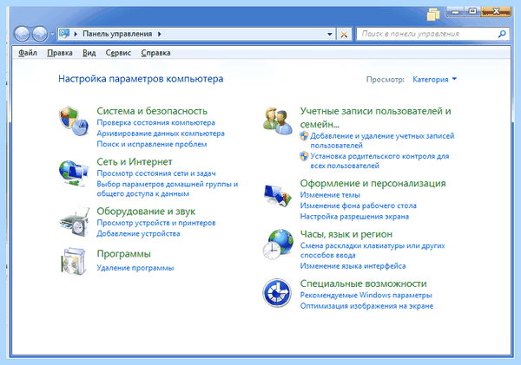
Task: Open Сеть и Интернет category
Action: (x=135, y=161)
